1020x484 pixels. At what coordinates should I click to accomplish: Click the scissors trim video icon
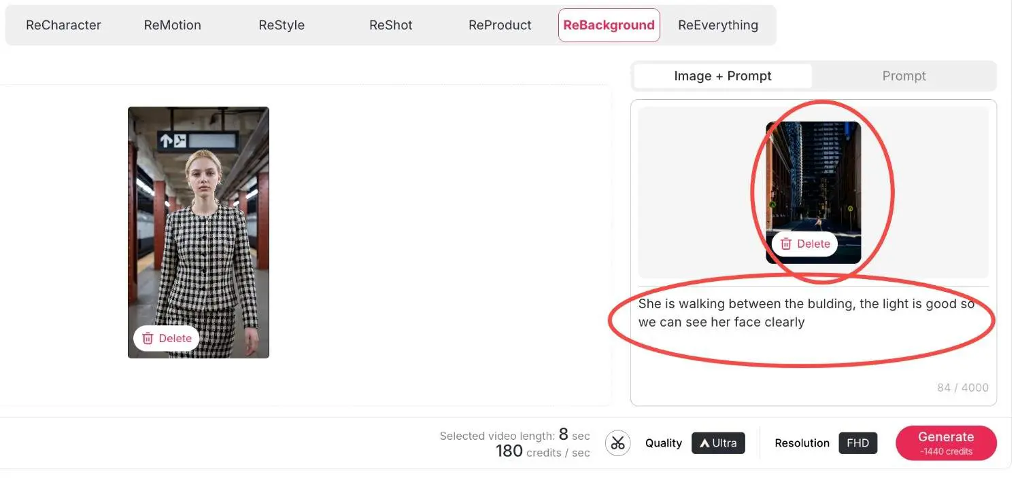pyautogui.click(x=617, y=443)
